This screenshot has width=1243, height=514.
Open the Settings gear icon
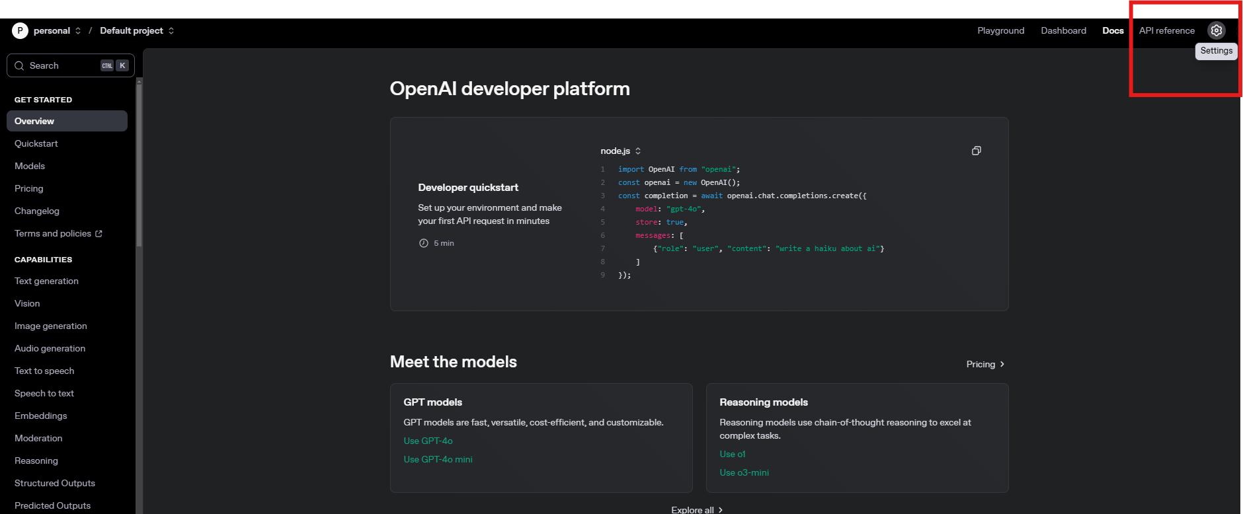coord(1217,30)
